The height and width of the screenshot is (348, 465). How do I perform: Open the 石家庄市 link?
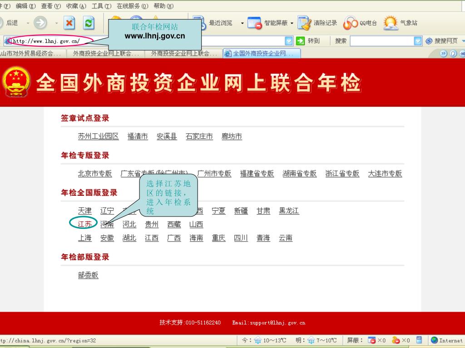point(199,136)
